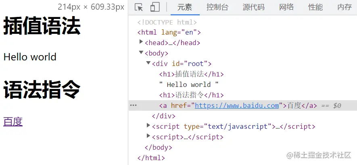Collapse the body element node
The height and width of the screenshot is (165, 357).
click(x=141, y=52)
